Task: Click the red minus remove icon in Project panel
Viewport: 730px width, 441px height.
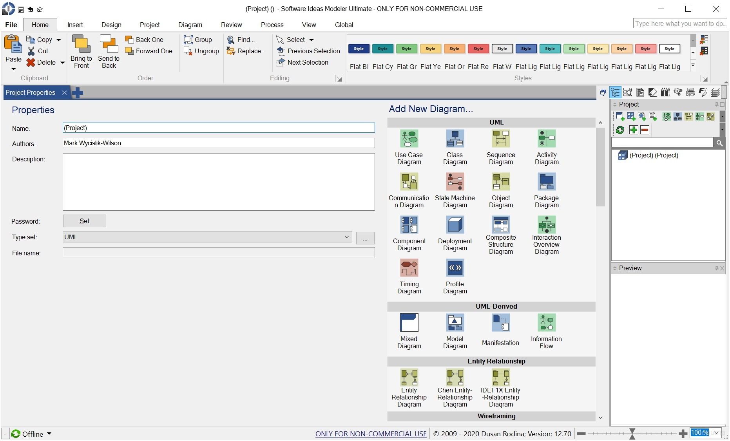Action: 645,130
